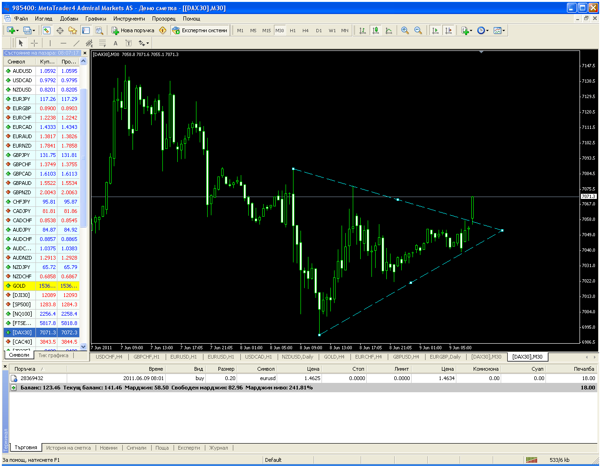Image resolution: width=601 pixels, height=466 pixels.
Task: Toggle the Market Watch window button
Action: point(46,30)
